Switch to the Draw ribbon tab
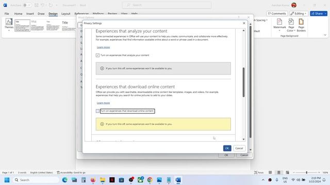This screenshot has height=185, width=330. 41,14
